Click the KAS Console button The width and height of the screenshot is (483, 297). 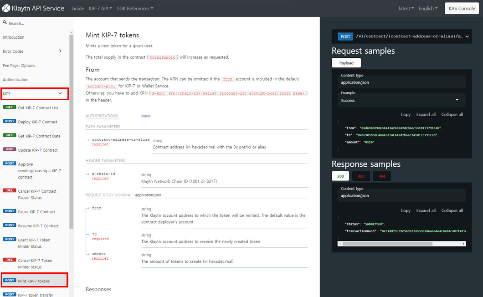click(462, 8)
